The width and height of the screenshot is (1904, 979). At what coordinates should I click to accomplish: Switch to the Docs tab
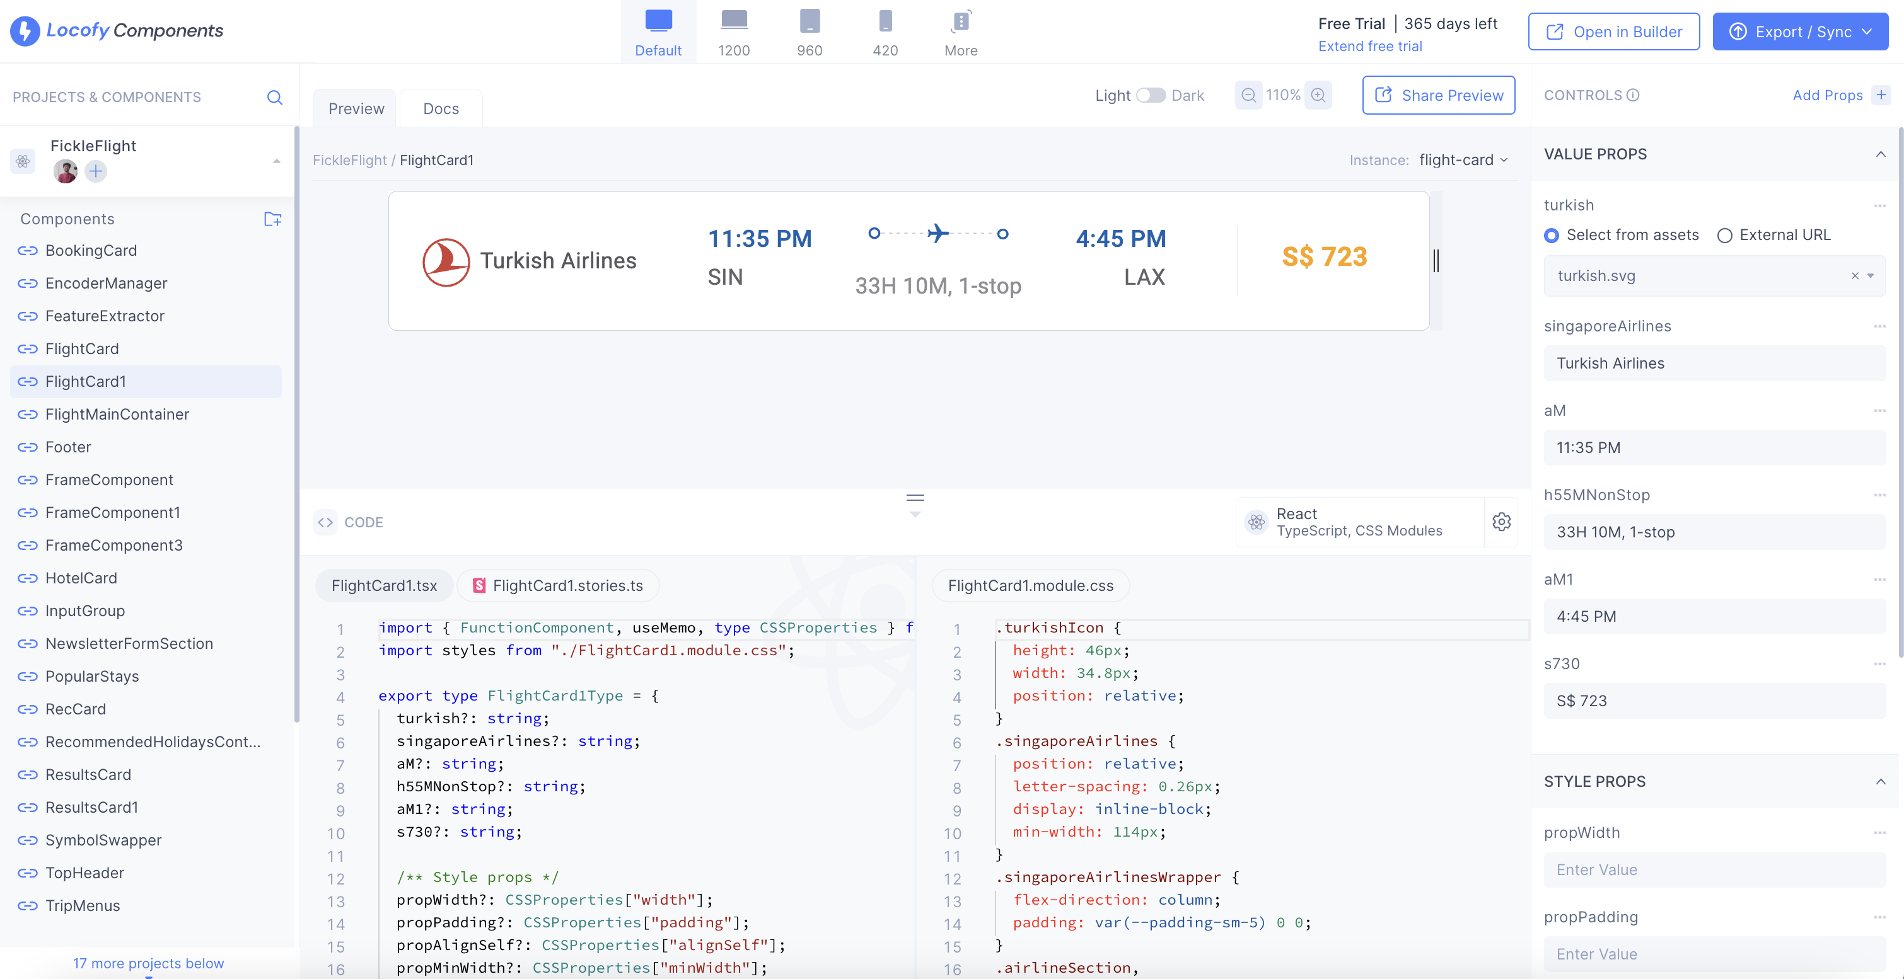pyautogui.click(x=441, y=108)
